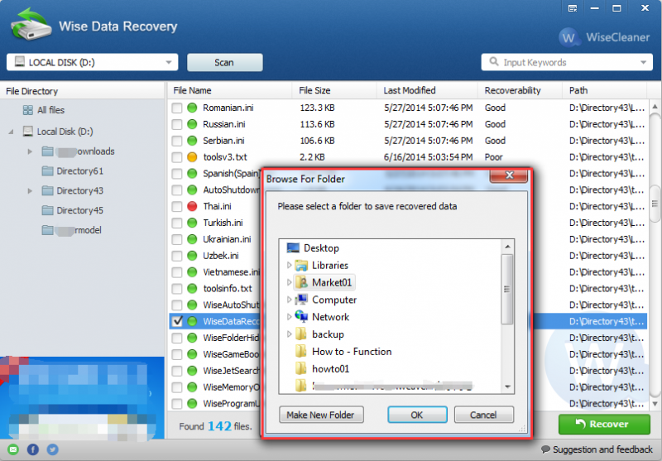
Task: Click the menu icon in title bar
Action: (x=573, y=8)
